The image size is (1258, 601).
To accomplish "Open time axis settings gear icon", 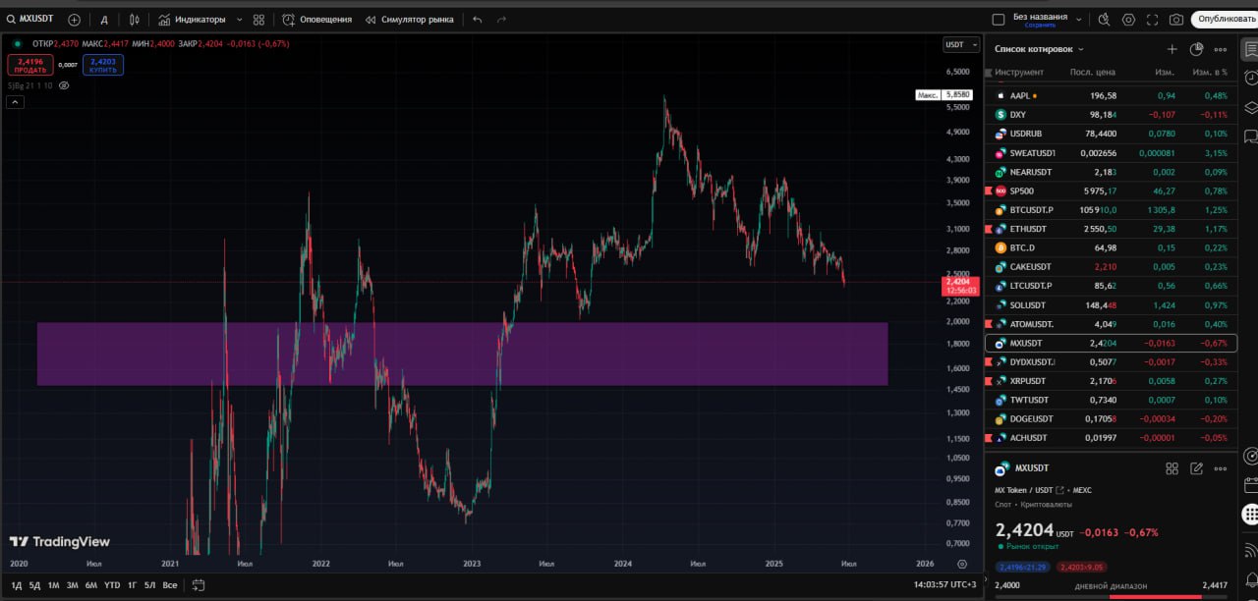I will click(962, 564).
